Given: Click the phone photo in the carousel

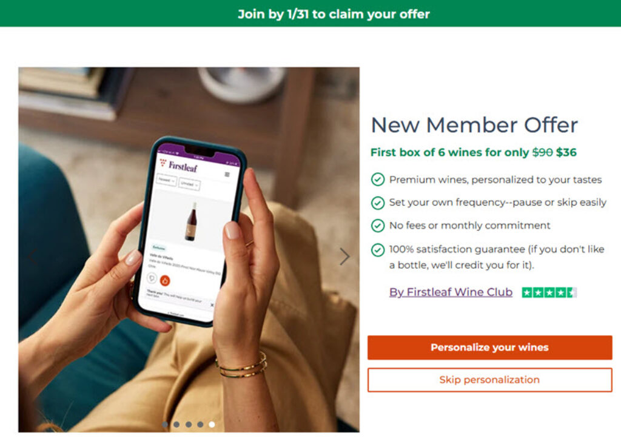Looking at the screenshot, I should point(189,250).
